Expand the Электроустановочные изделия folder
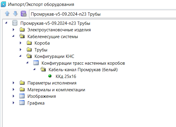This screenshot has height=127, width=176. click(x=13, y=30)
